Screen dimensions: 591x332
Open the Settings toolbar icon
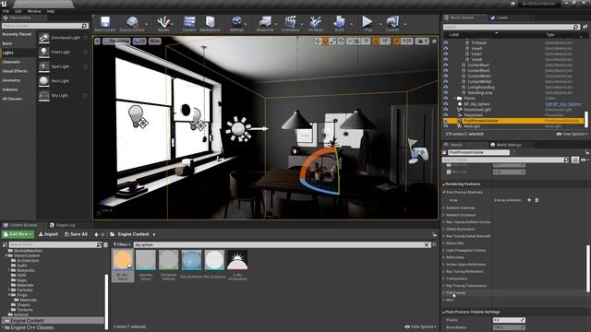coord(236,23)
